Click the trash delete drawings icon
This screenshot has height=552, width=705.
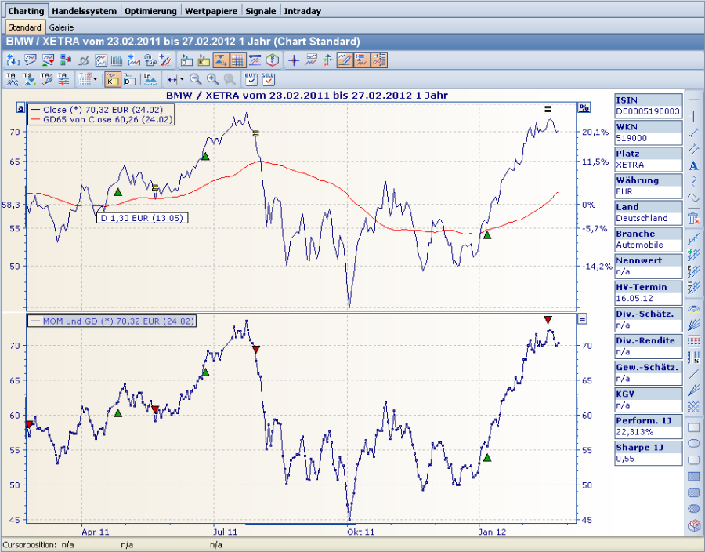tap(693, 217)
